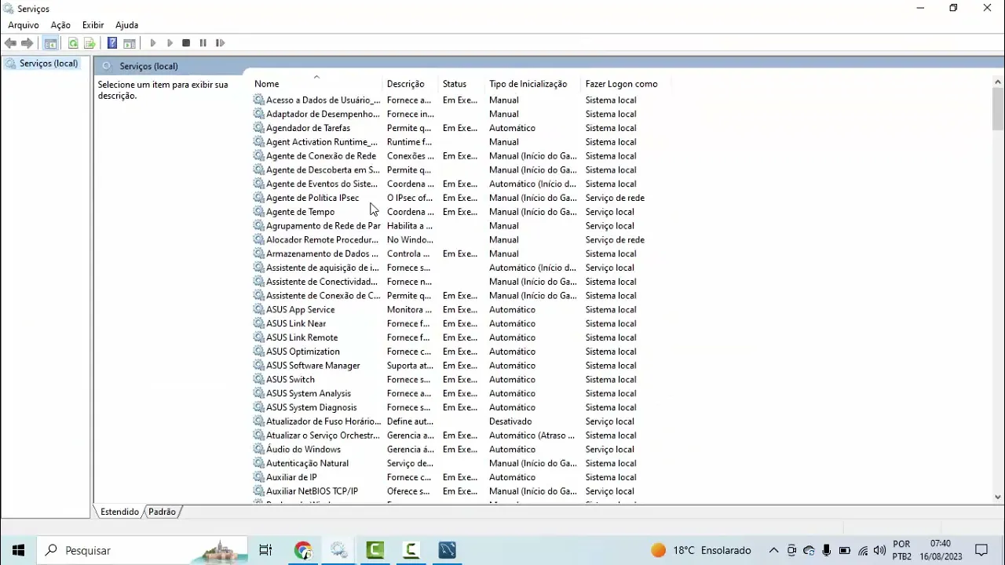Open Task View from the taskbar

pos(265,550)
